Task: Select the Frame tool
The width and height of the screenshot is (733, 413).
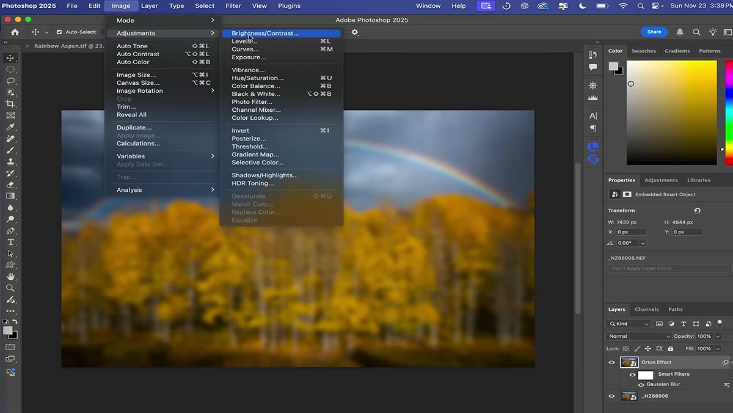Action: pyautogui.click(x=10, y=115)
